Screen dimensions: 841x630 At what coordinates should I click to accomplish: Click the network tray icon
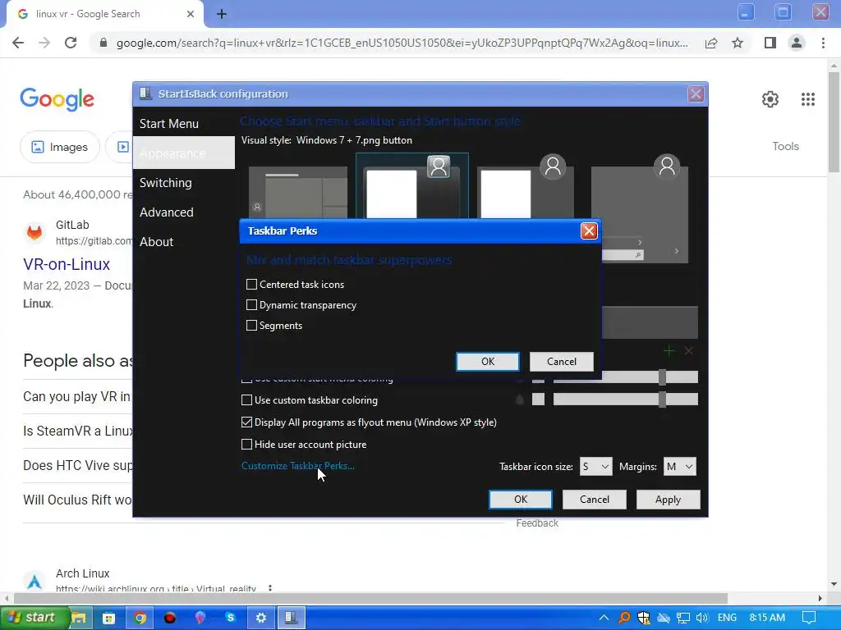click(682, 618)
